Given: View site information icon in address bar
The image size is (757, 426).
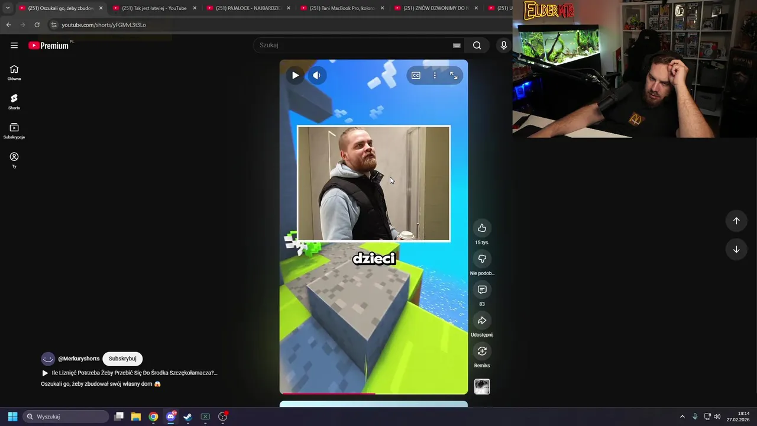Looking at the screenshot, I should [54, 25].
